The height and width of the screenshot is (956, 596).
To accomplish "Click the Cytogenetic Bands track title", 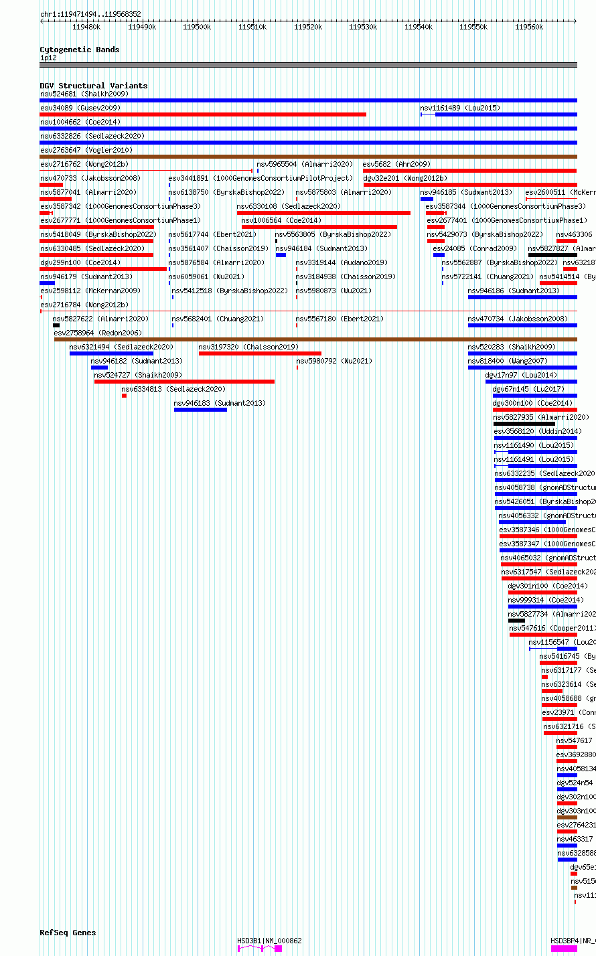I will pyautogui.click(x=79, y=50).
